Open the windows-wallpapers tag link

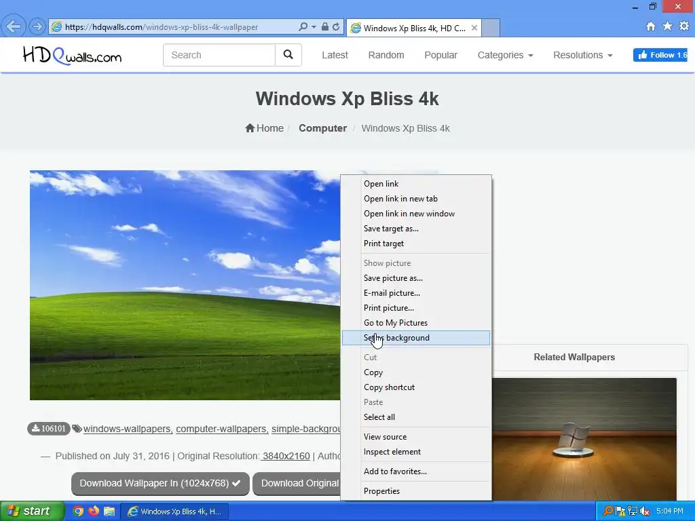[x=127, y=429]
